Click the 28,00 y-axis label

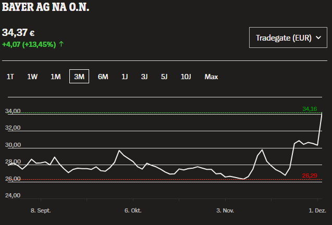(x=13, y=161)
